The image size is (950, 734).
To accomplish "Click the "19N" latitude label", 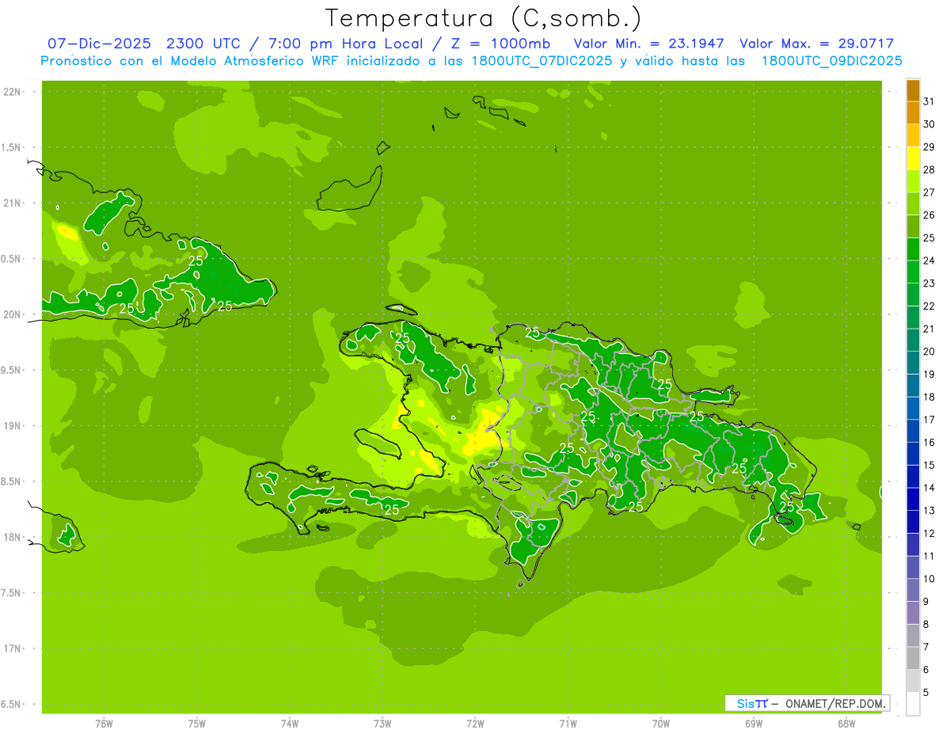I will point(12,426).
